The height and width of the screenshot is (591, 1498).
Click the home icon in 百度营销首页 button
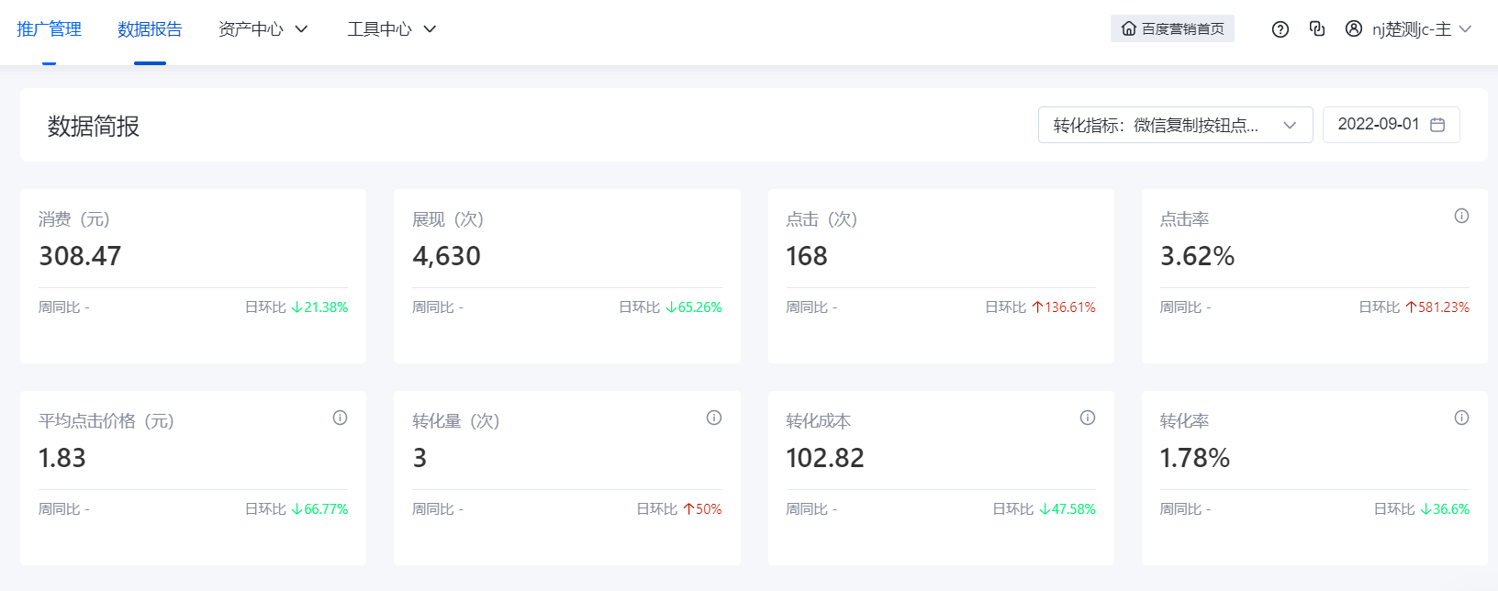[x=1129, y=29]
